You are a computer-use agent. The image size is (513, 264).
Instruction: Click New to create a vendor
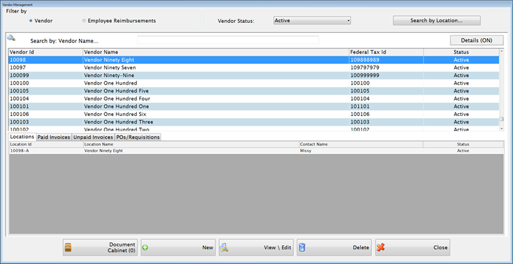(178, 247)
